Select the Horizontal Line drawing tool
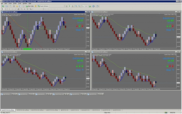 [13, 9]
